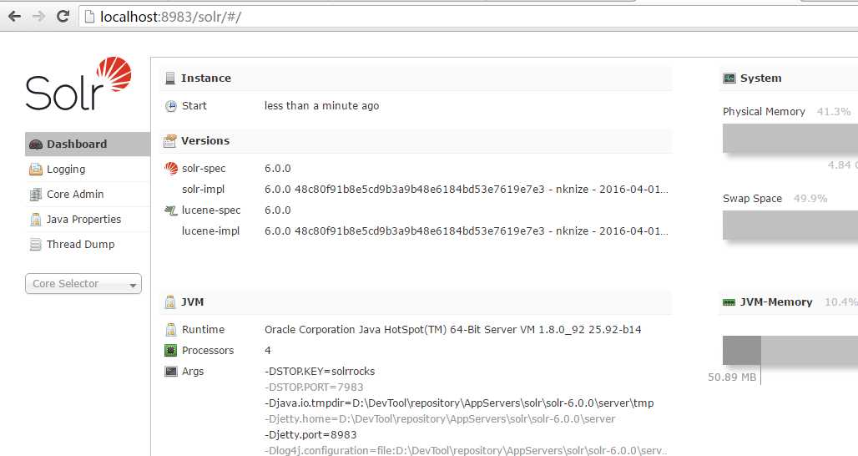Click the Start clock icon
The image size is (858, 456).
171,106
